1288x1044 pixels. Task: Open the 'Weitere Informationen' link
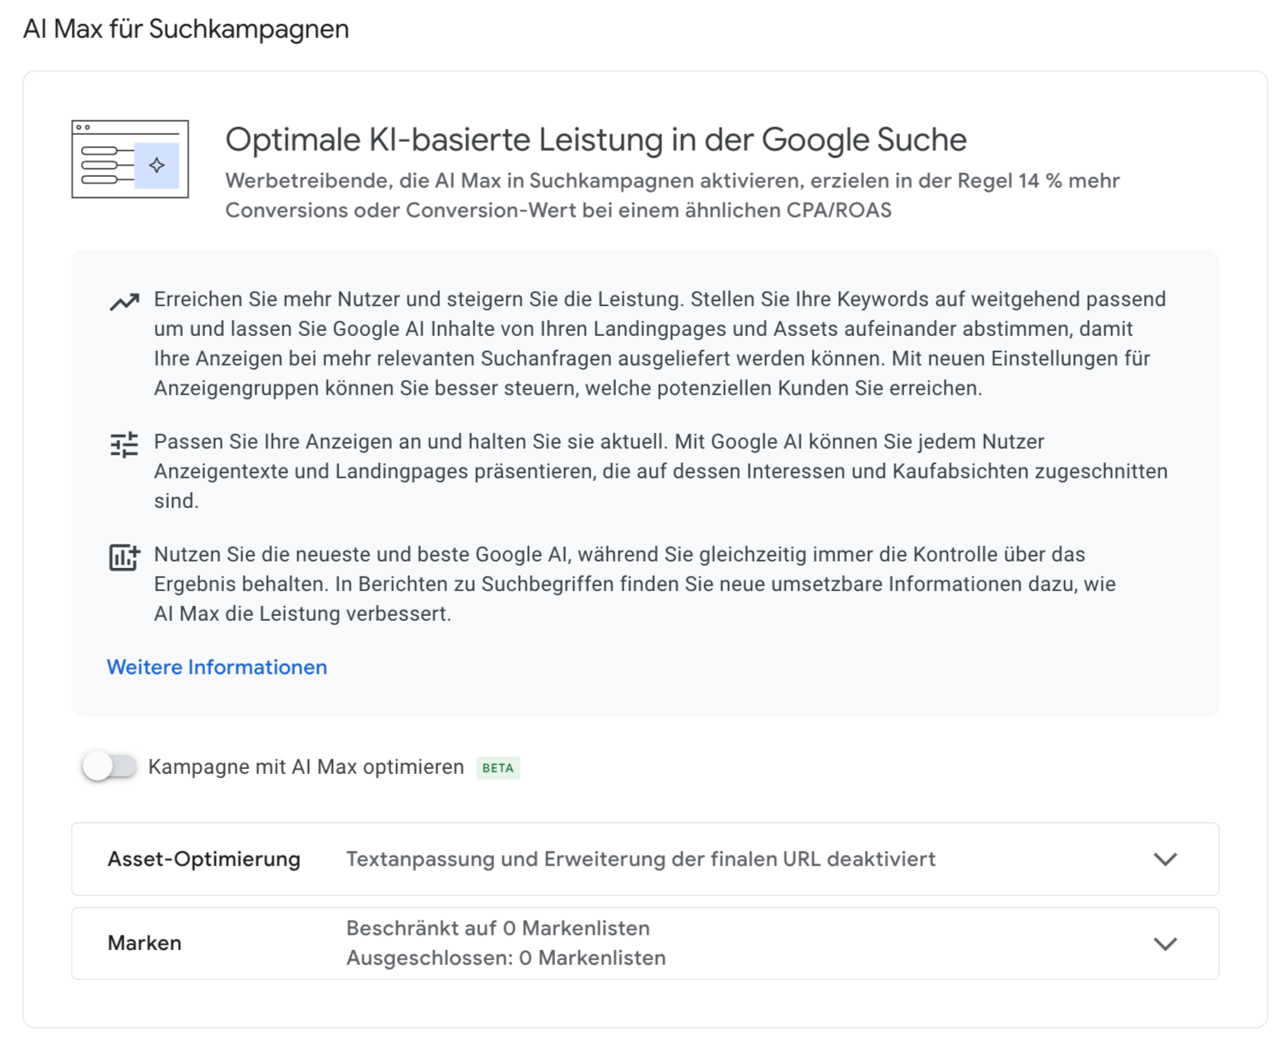(217, 667)
